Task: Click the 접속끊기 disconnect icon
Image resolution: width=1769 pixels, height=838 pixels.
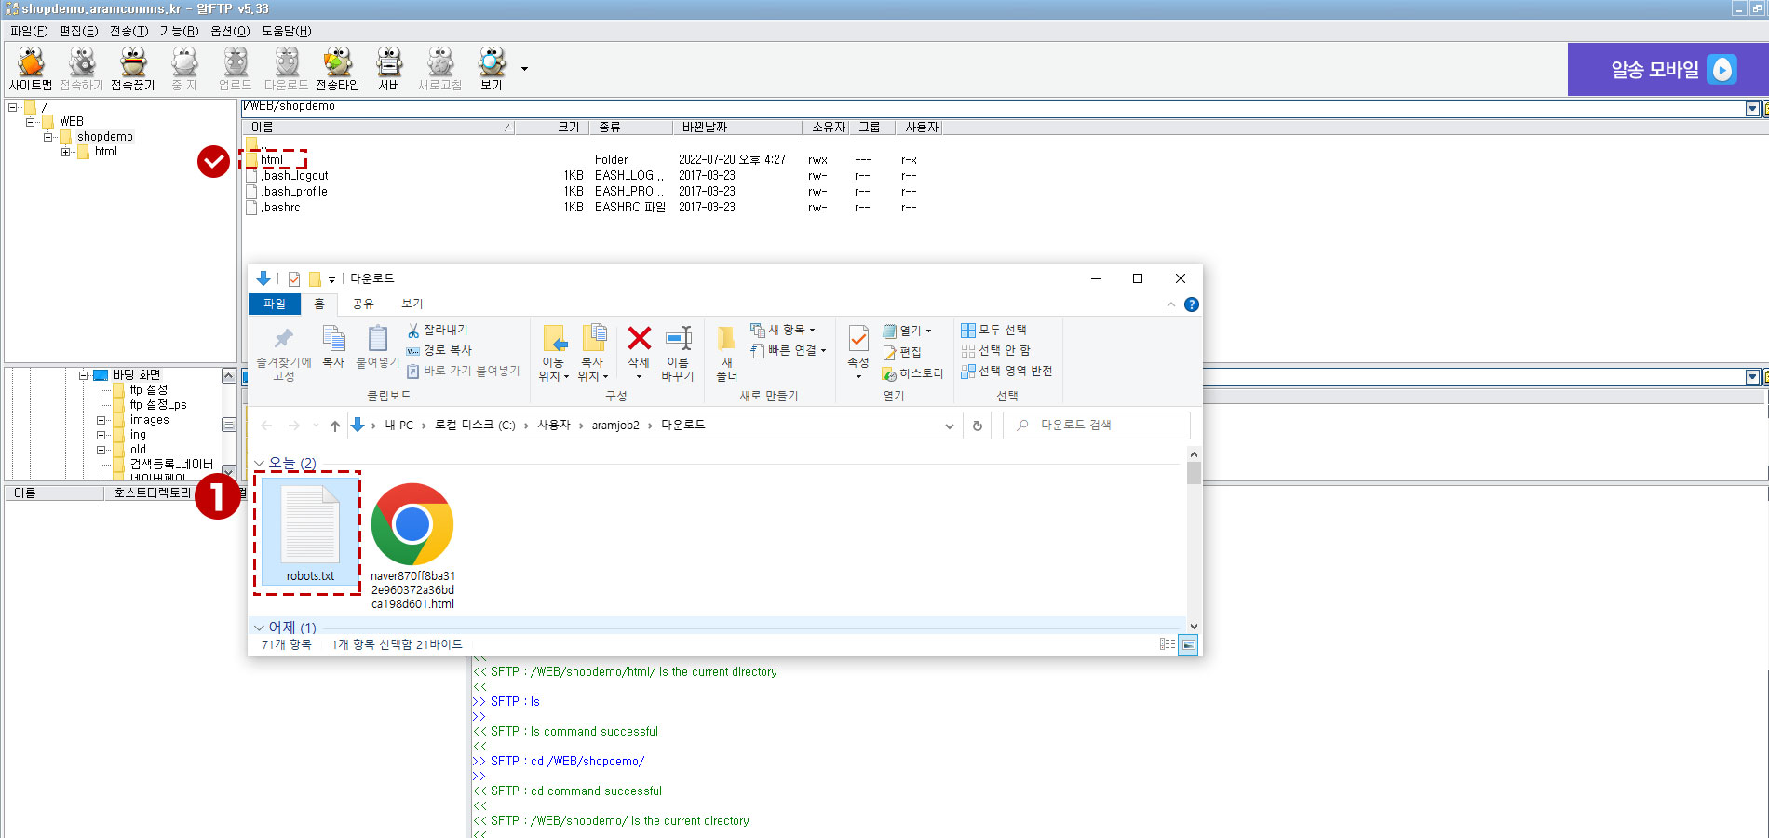Action: (x=133, y=69)
